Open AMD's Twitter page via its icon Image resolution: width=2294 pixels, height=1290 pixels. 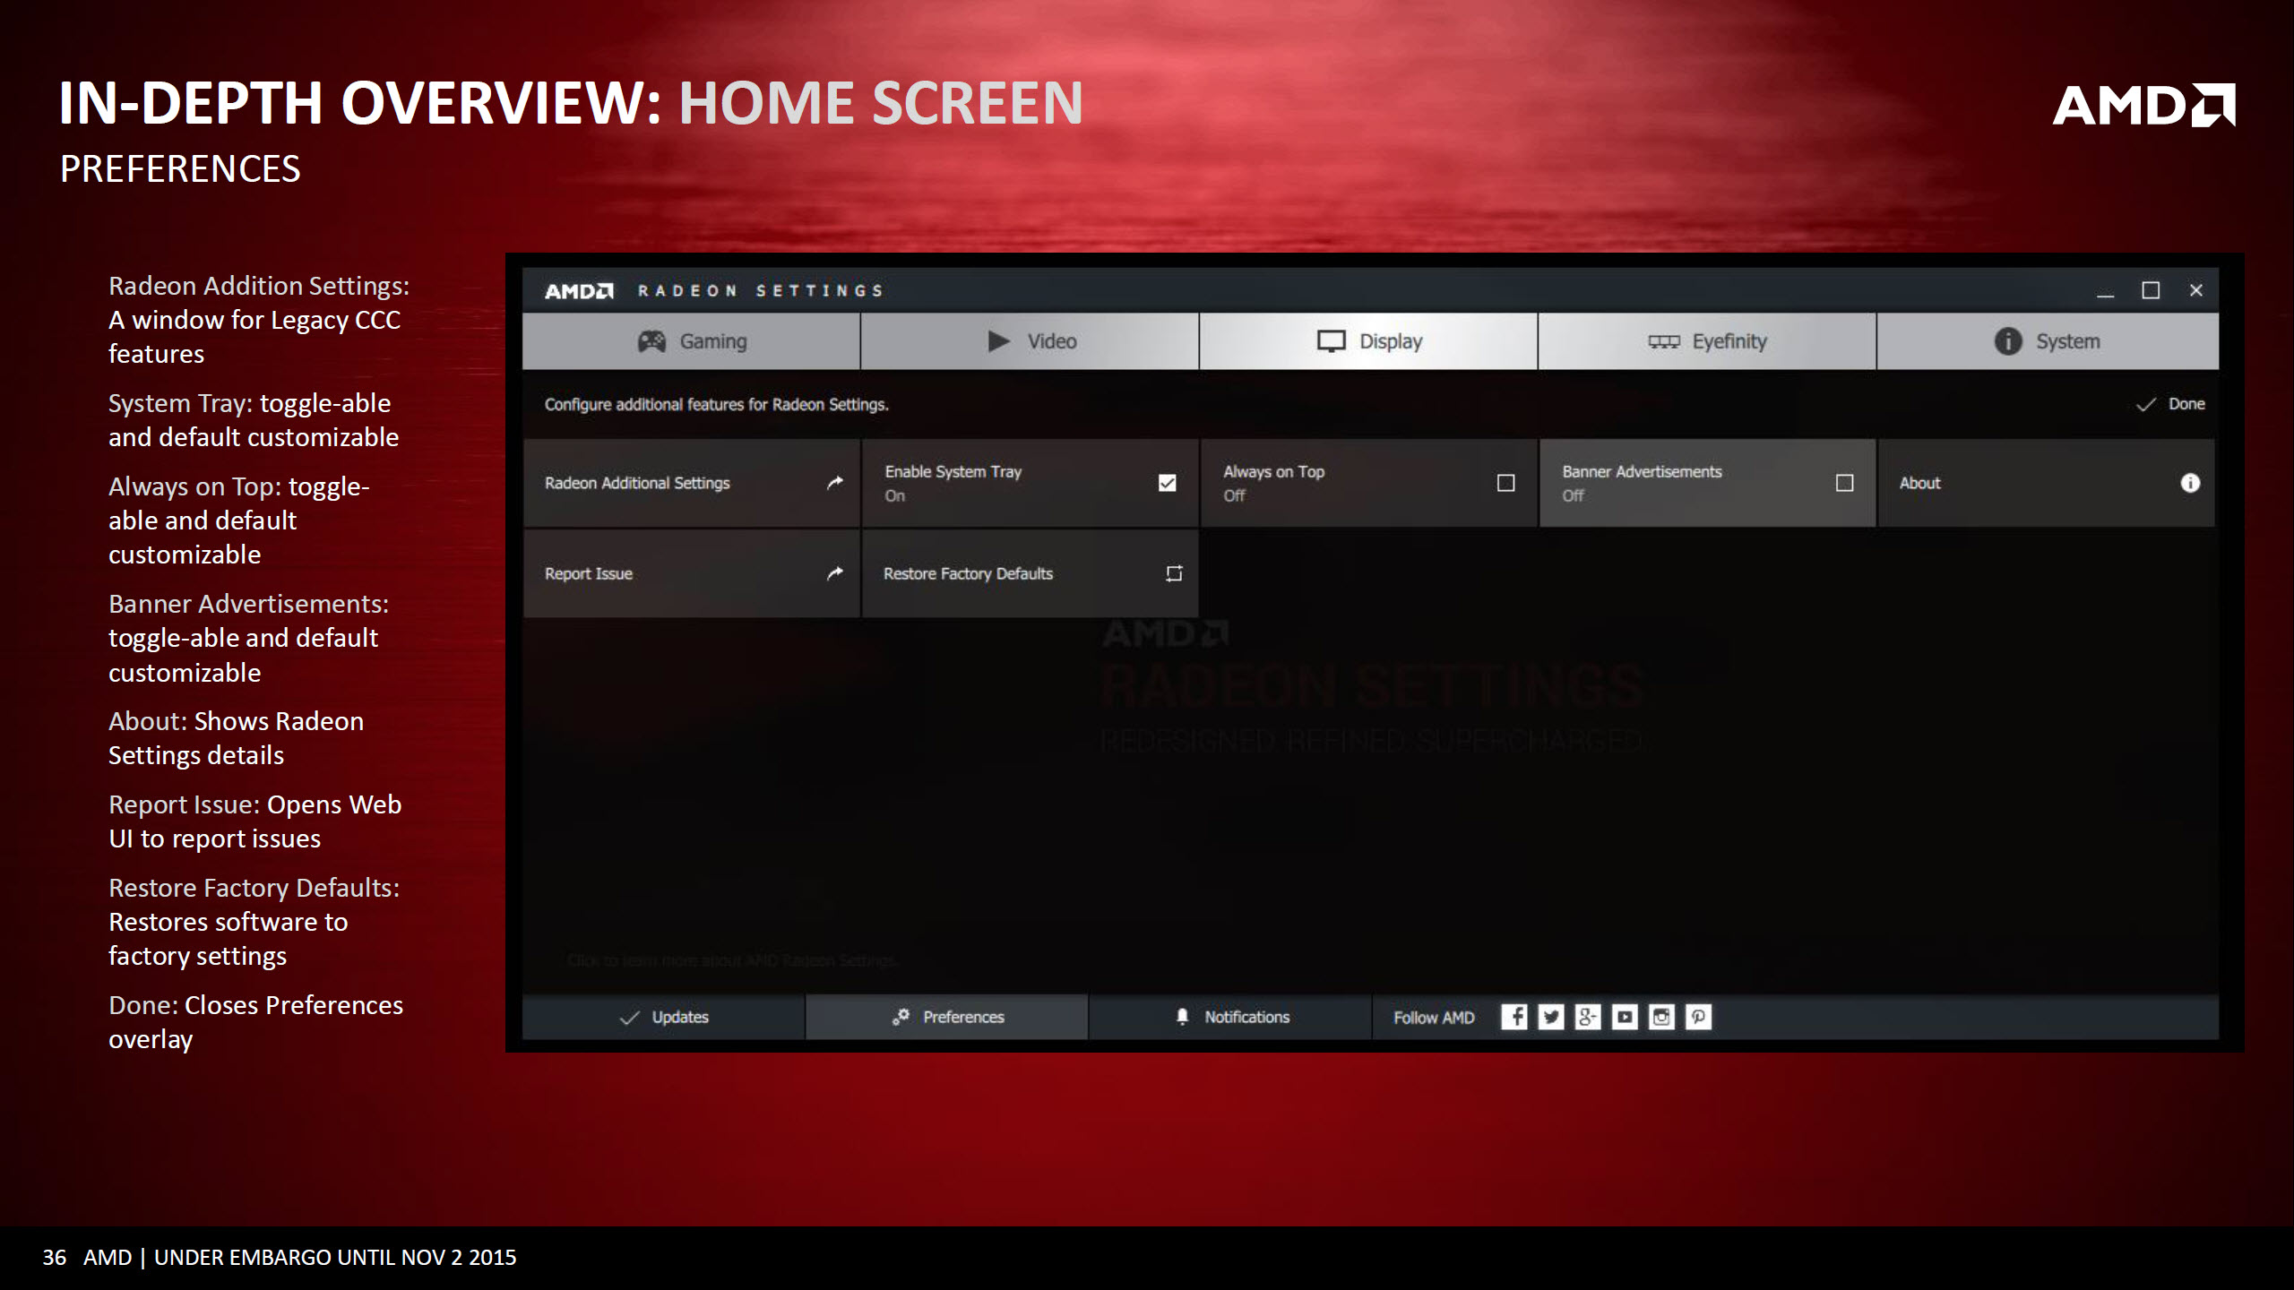click(x=1553, y=1017)
